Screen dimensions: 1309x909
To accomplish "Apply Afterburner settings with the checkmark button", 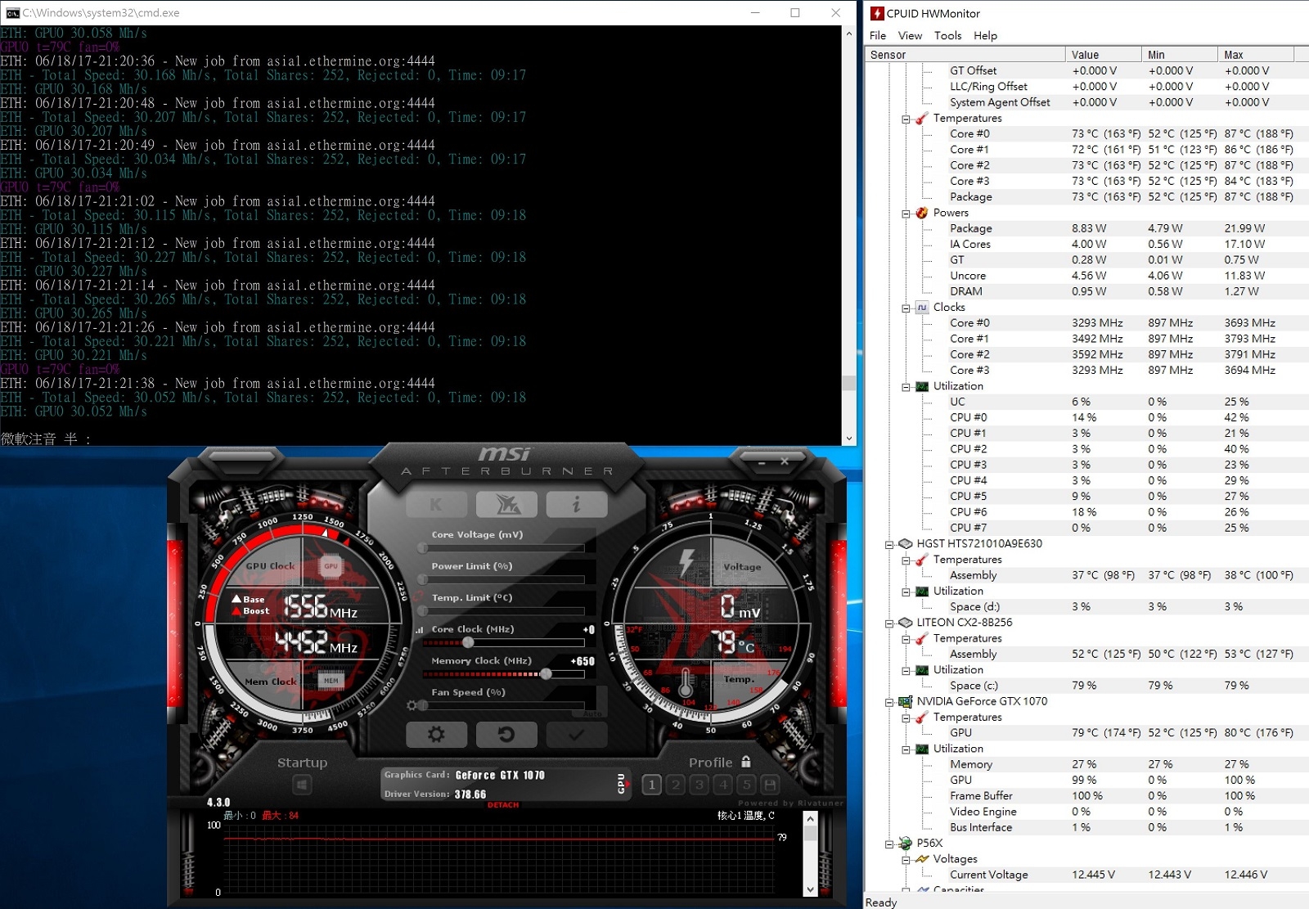I will (577, 734).
